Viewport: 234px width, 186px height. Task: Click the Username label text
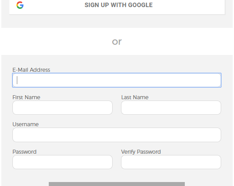tap(26, 124)
